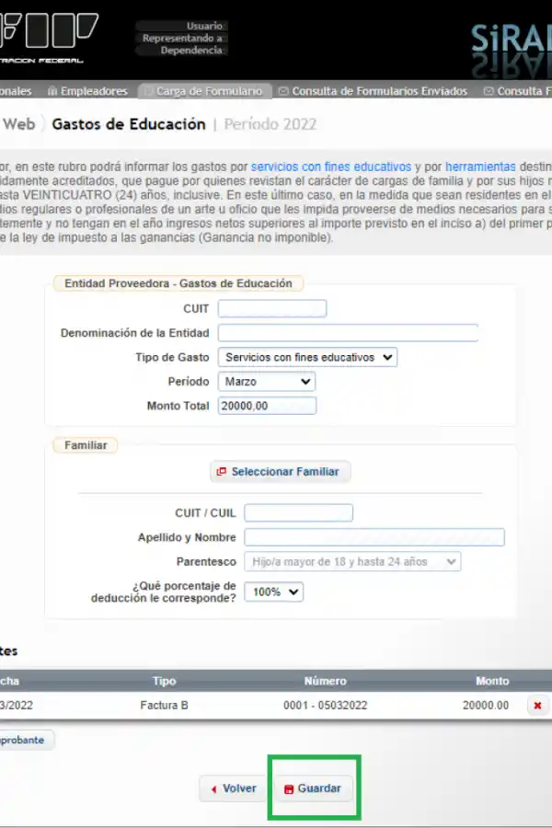
Task: Open the deduction percentage dropdown (100%)
Action: pos(273,592)
